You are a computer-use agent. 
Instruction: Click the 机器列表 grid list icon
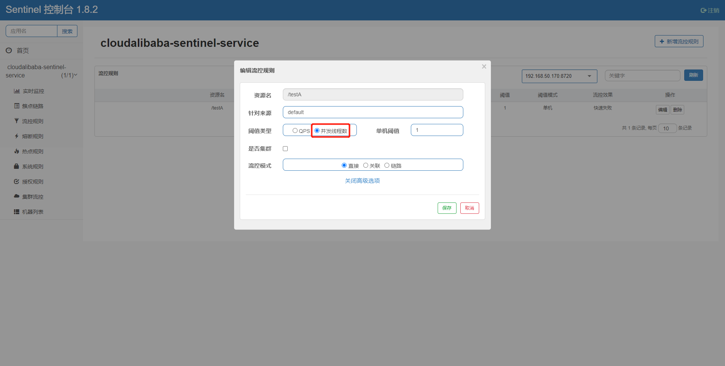point(17,212)
